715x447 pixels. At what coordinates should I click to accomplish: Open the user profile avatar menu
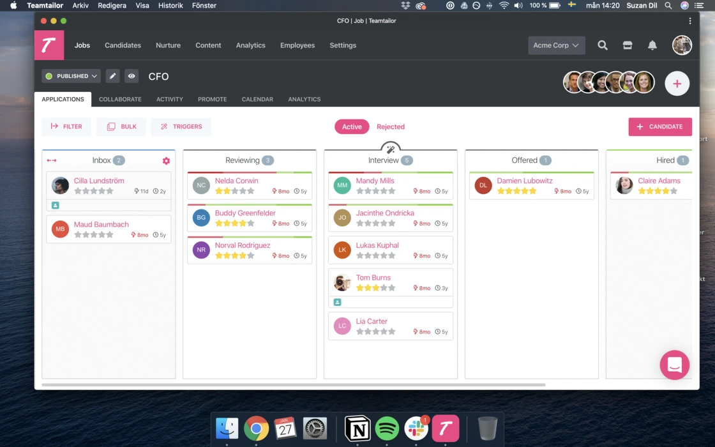tap(682, 45)
